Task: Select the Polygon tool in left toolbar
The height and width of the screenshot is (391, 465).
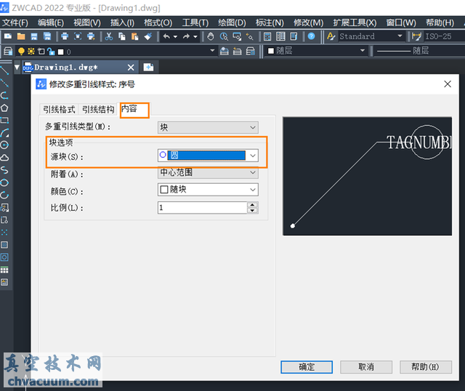Action: click(4, 108)
